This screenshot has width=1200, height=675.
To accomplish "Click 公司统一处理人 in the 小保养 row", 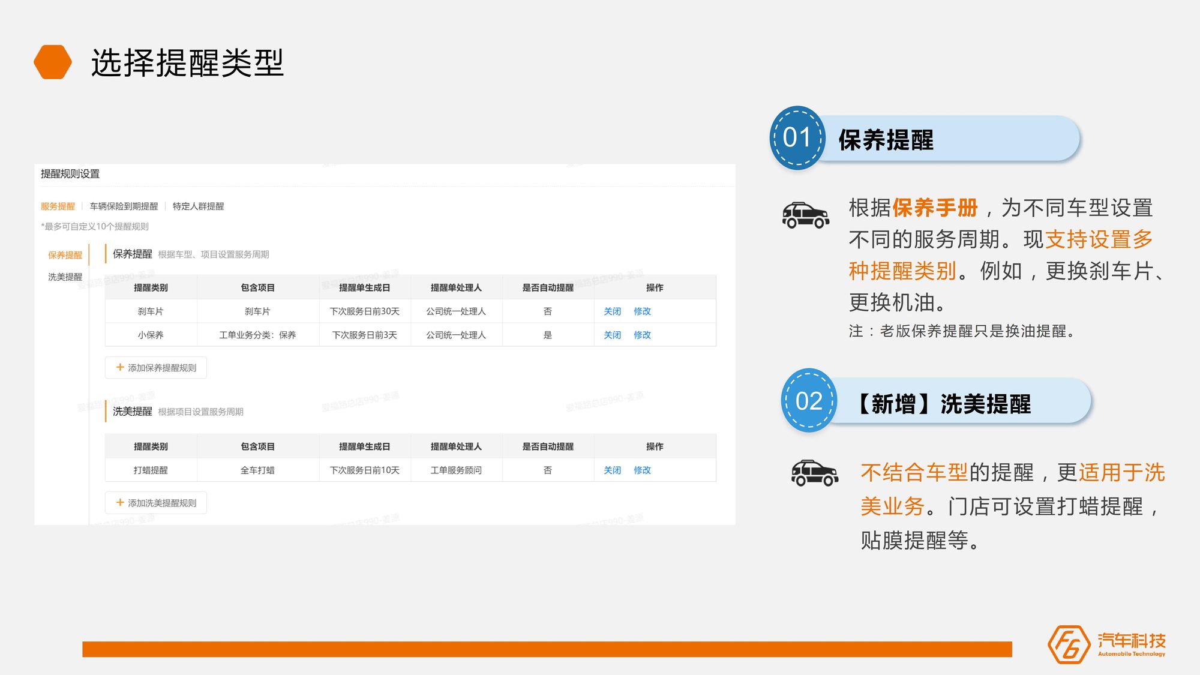I will tap(456, 335).
